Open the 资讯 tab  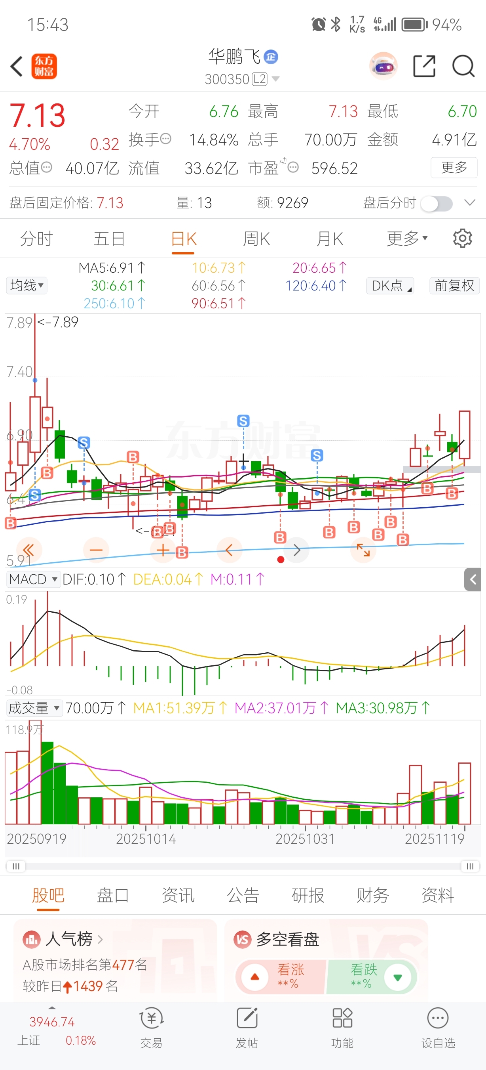(x=178, y=895)
